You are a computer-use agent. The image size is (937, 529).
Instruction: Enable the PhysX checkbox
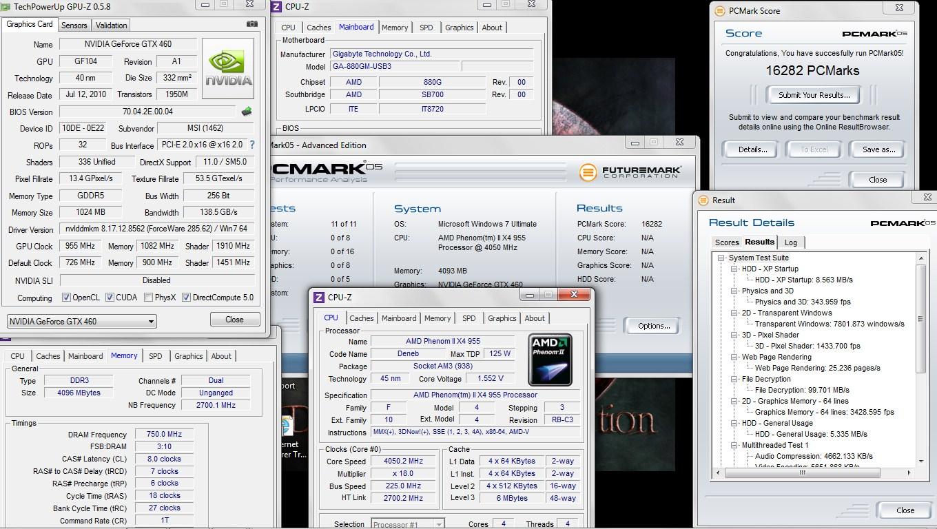tap(148, 298)
